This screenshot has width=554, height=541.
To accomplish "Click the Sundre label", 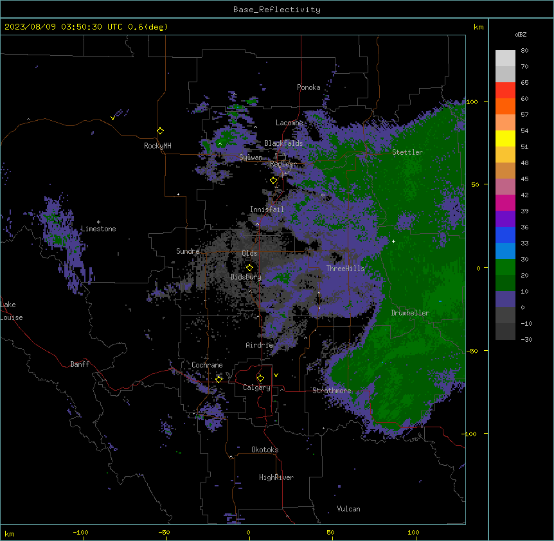I will [x=188, y=251].
